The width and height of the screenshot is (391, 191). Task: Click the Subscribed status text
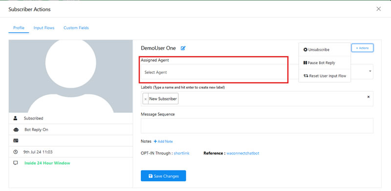click(x=33, y=118)
